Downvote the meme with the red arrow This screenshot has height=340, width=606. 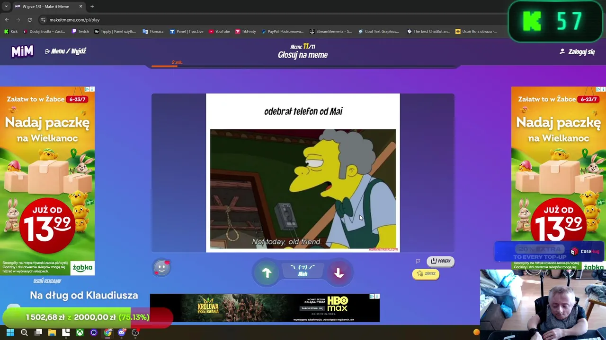tap(339, 273)
